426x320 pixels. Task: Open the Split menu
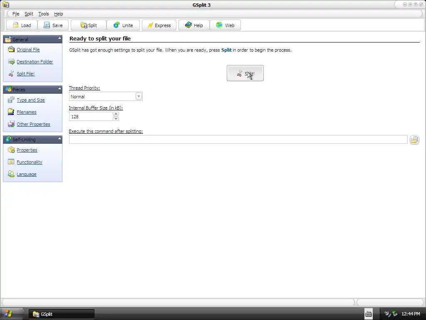29,14
